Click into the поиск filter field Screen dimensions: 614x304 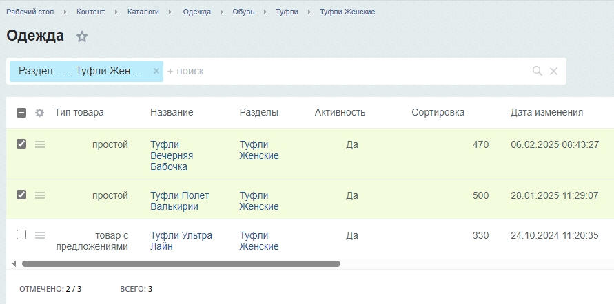coord(345,71)
